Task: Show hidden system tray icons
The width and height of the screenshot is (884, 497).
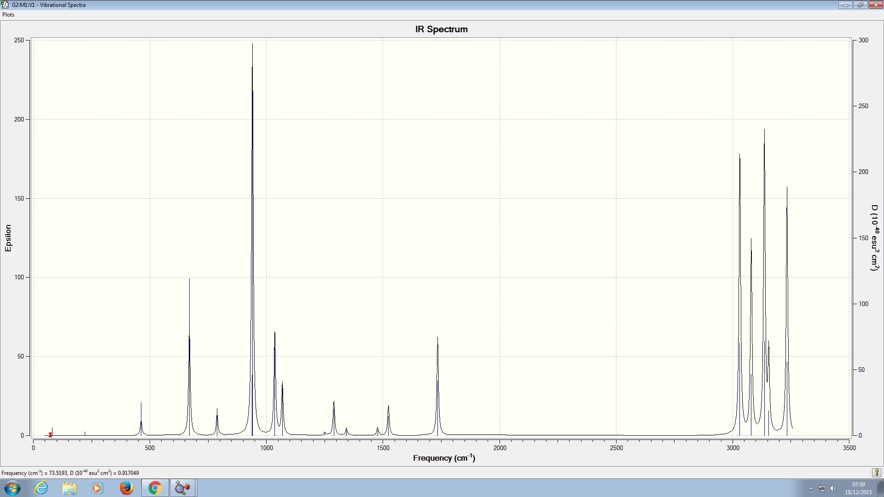Action: pyautogui.click(x=811, y=488)
